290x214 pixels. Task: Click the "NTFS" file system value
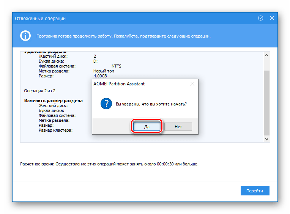[116, 66]
